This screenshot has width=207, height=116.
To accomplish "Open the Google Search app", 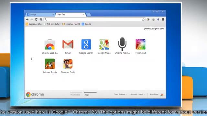I will point(86,44).
